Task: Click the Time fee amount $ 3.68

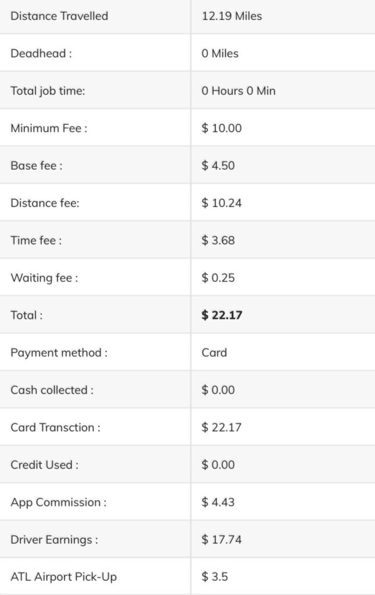Action: click(218, 240)
